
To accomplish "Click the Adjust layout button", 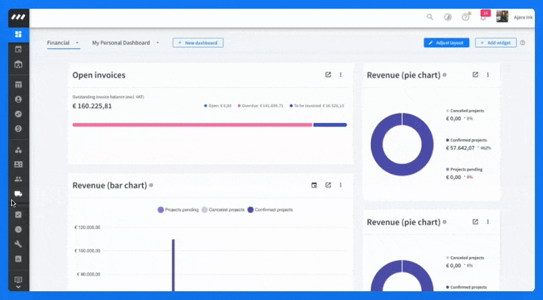I will coord(447,42).
